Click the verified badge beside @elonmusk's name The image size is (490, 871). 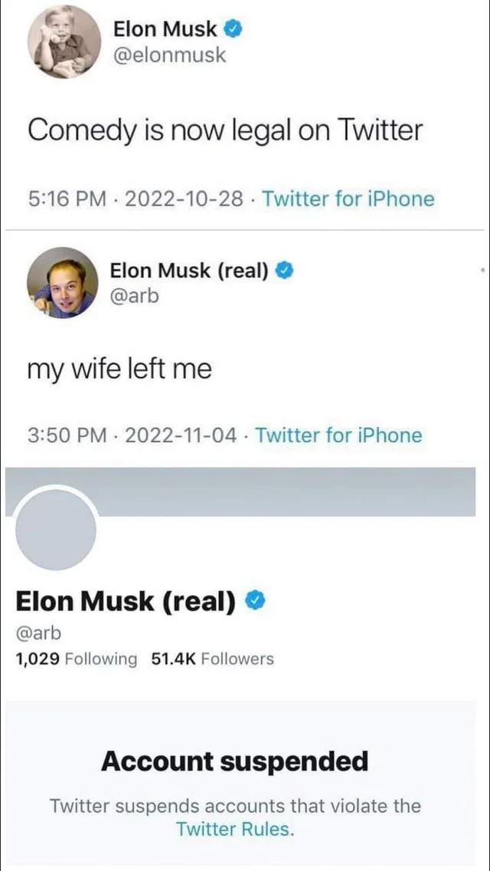point(233,30)
